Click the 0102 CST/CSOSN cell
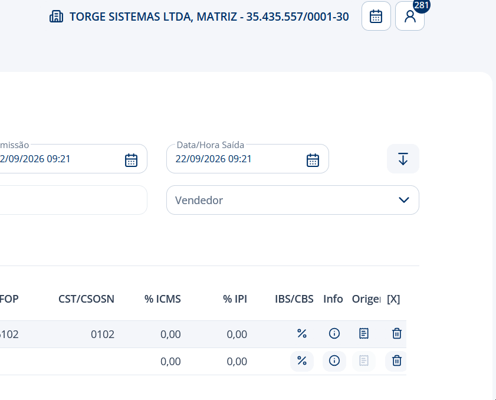The image size is (496, 400). (103, 335)
